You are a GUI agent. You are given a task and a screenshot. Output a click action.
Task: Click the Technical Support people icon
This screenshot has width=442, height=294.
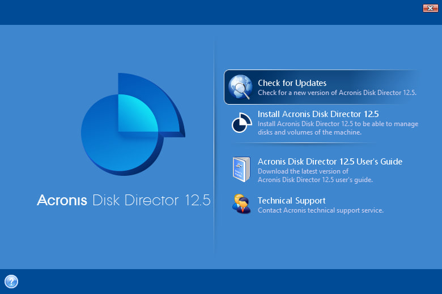click(x=241, y=204)
